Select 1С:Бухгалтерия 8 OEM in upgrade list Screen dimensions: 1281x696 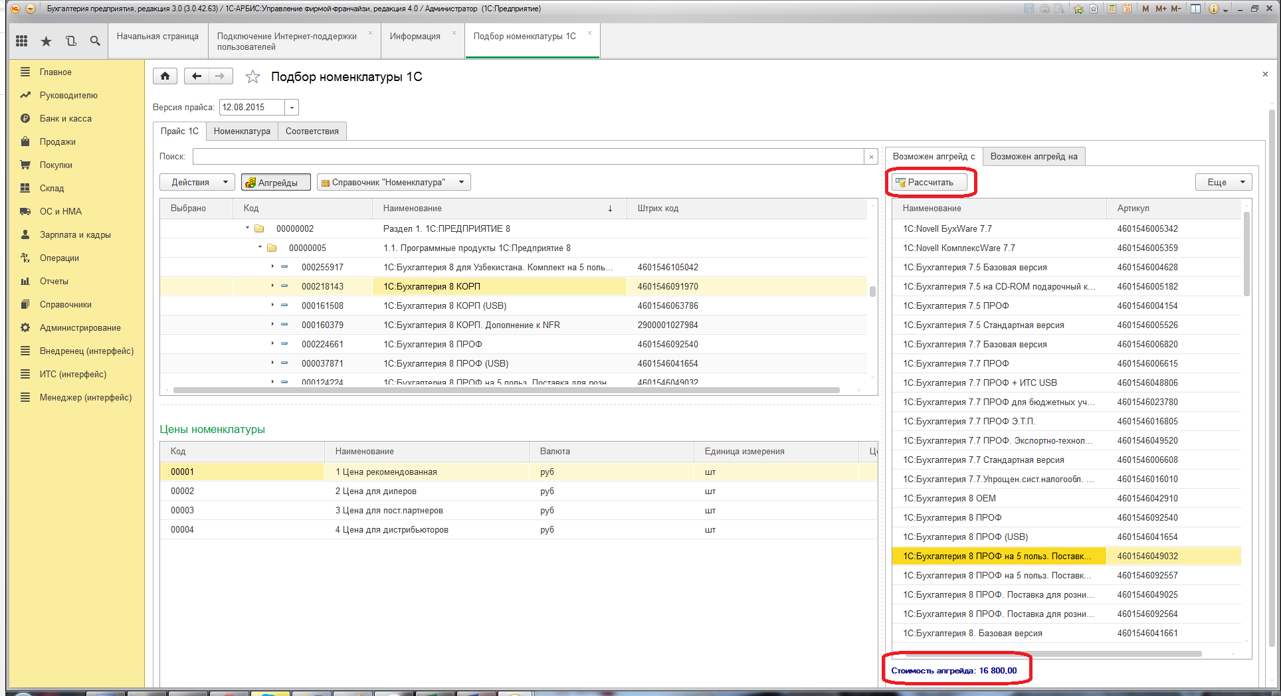(1066, 498)
